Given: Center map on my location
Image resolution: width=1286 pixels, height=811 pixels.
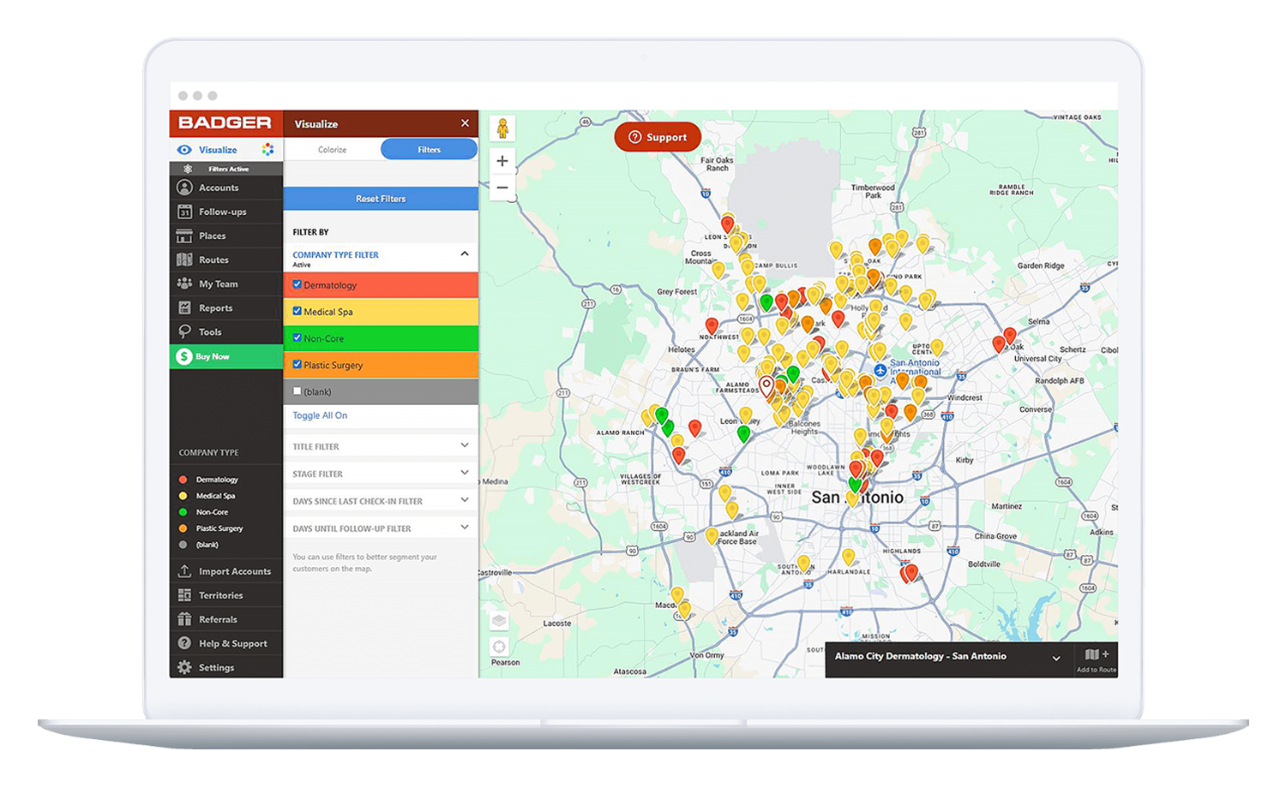Looking at the screenshot, I should (499, 647).
